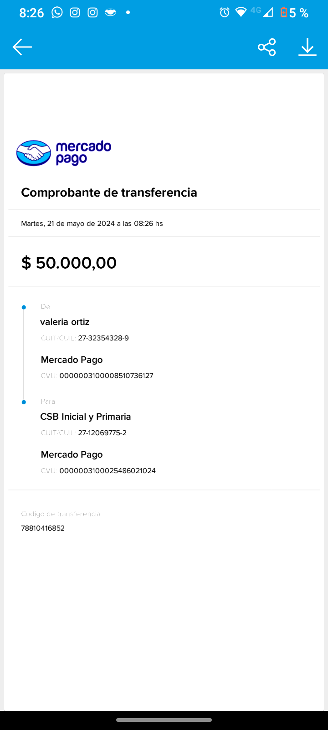328x730 pixels.
Task: Tap the Wi-Fi status icon
Action: [x=241, y=12]
